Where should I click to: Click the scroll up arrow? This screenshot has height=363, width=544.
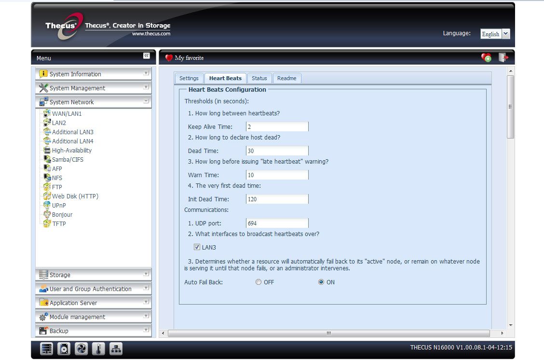510,71
